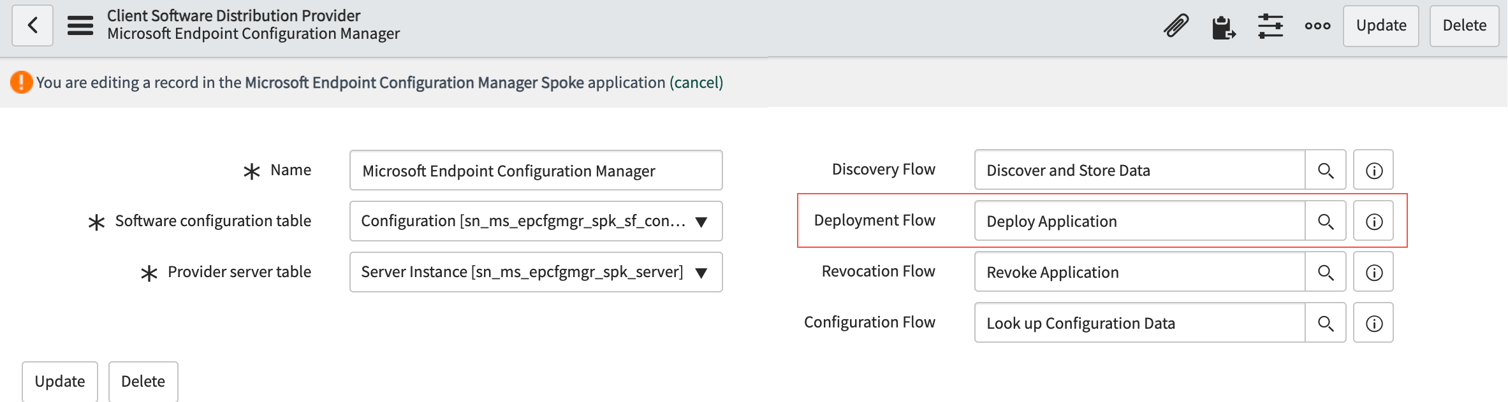Open the personalize form sliders icon
The width and height of the screenshot is (1508, 402).
(x=1270, y=26)
